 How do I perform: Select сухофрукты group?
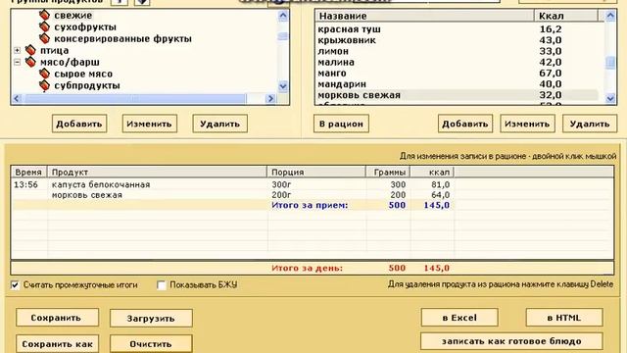pos(85,26)
